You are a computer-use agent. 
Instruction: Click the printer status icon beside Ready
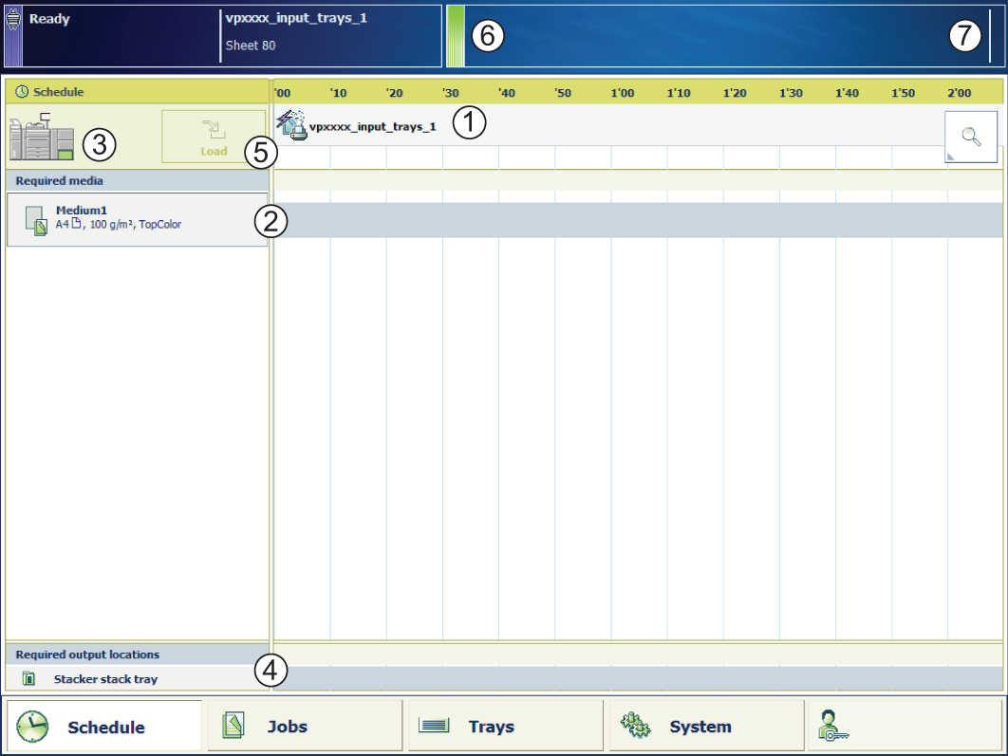click(14, 21)
